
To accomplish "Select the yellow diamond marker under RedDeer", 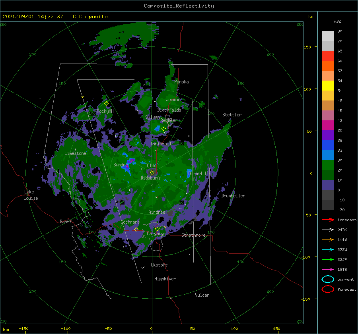I will [163, 129].
